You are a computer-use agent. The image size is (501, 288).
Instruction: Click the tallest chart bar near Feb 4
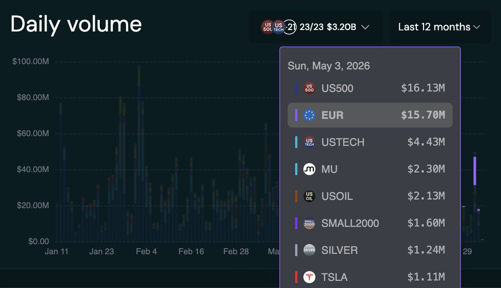[139, 153]
